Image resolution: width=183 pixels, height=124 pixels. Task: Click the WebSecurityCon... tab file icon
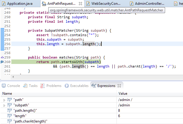pyautogui.click(x=89, y=4)
